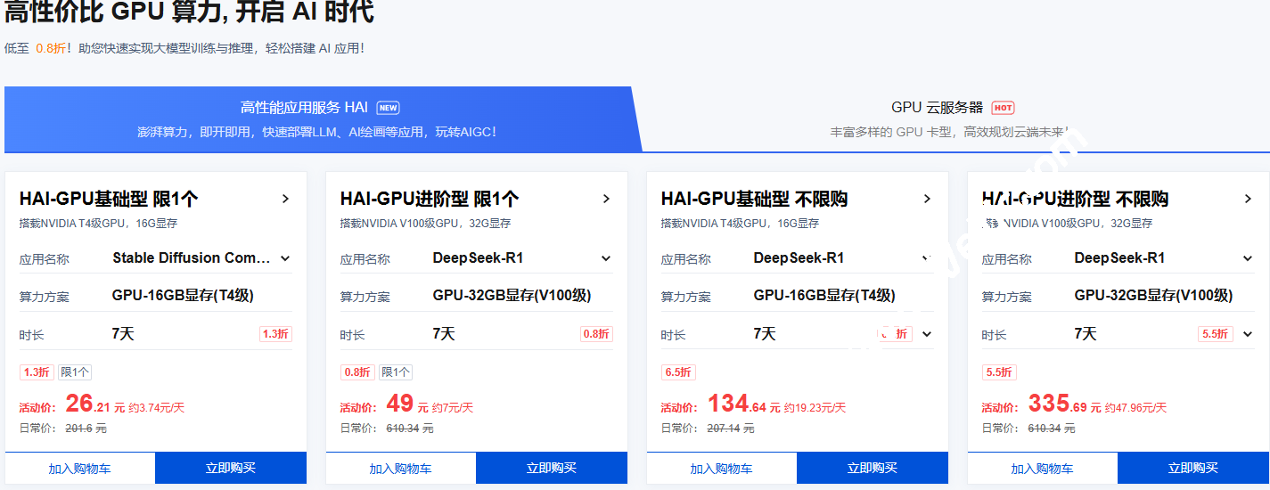The height and width of the screenshot is (490, 1270).
Task: Add the 335.69元 plan to cart
Action: 1042,468
